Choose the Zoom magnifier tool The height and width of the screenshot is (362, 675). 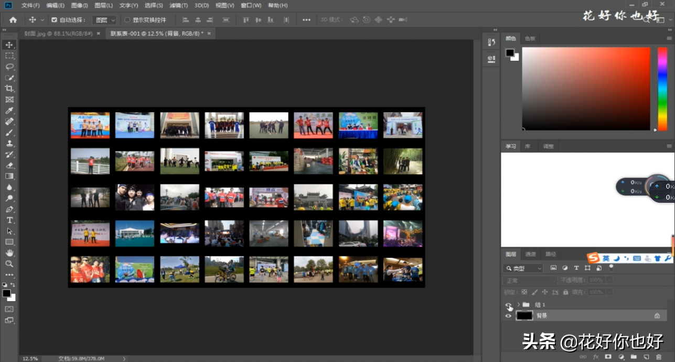tap(9, 264)
